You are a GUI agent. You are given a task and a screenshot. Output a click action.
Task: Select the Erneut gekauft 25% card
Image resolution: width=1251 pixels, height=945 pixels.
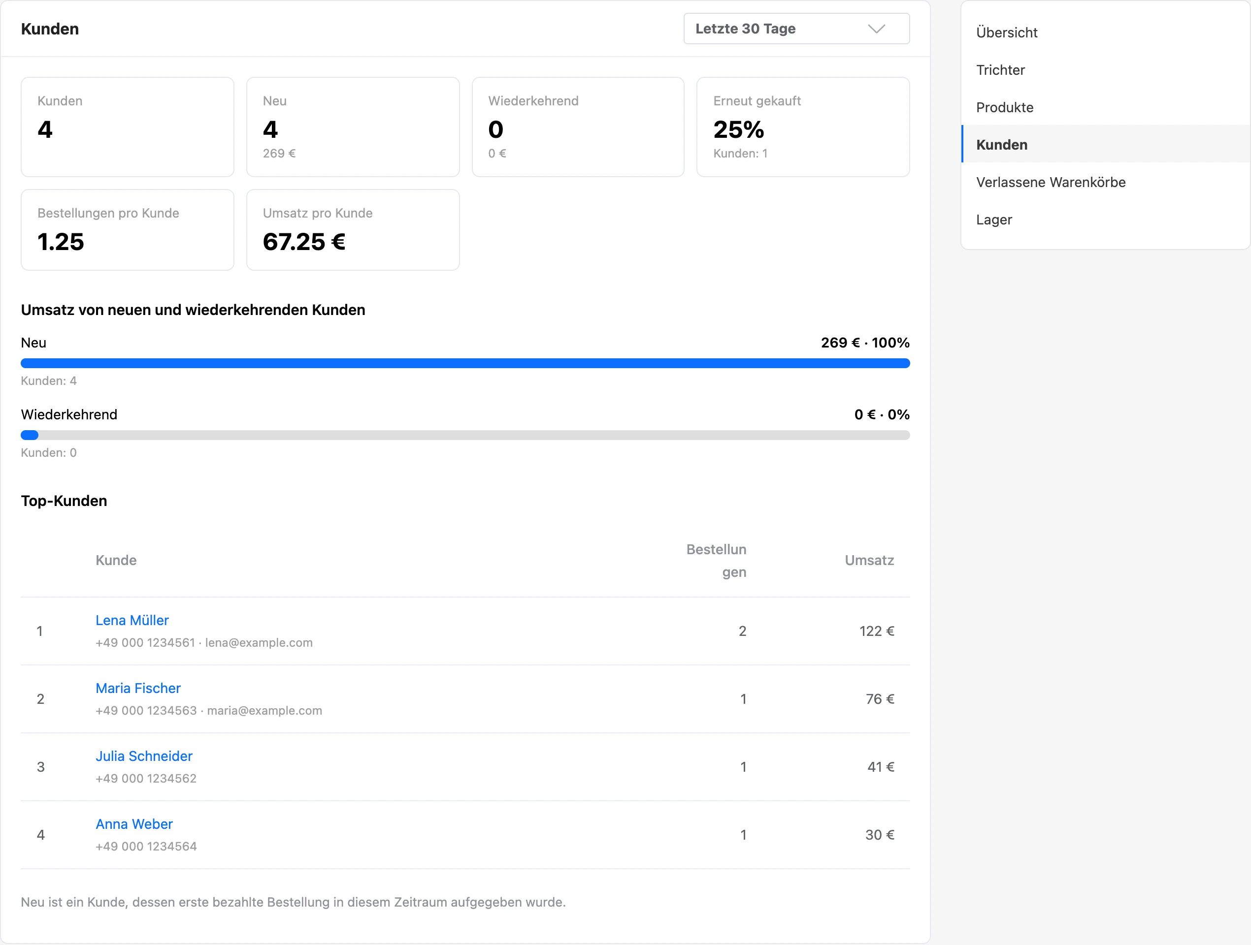coord(802,126)
